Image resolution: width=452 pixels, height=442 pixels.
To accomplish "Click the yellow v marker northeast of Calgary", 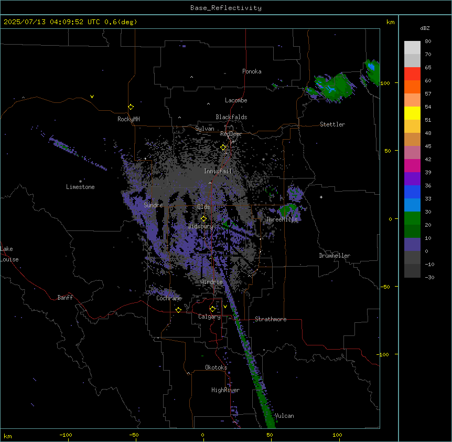I will (x=225, y=307).
